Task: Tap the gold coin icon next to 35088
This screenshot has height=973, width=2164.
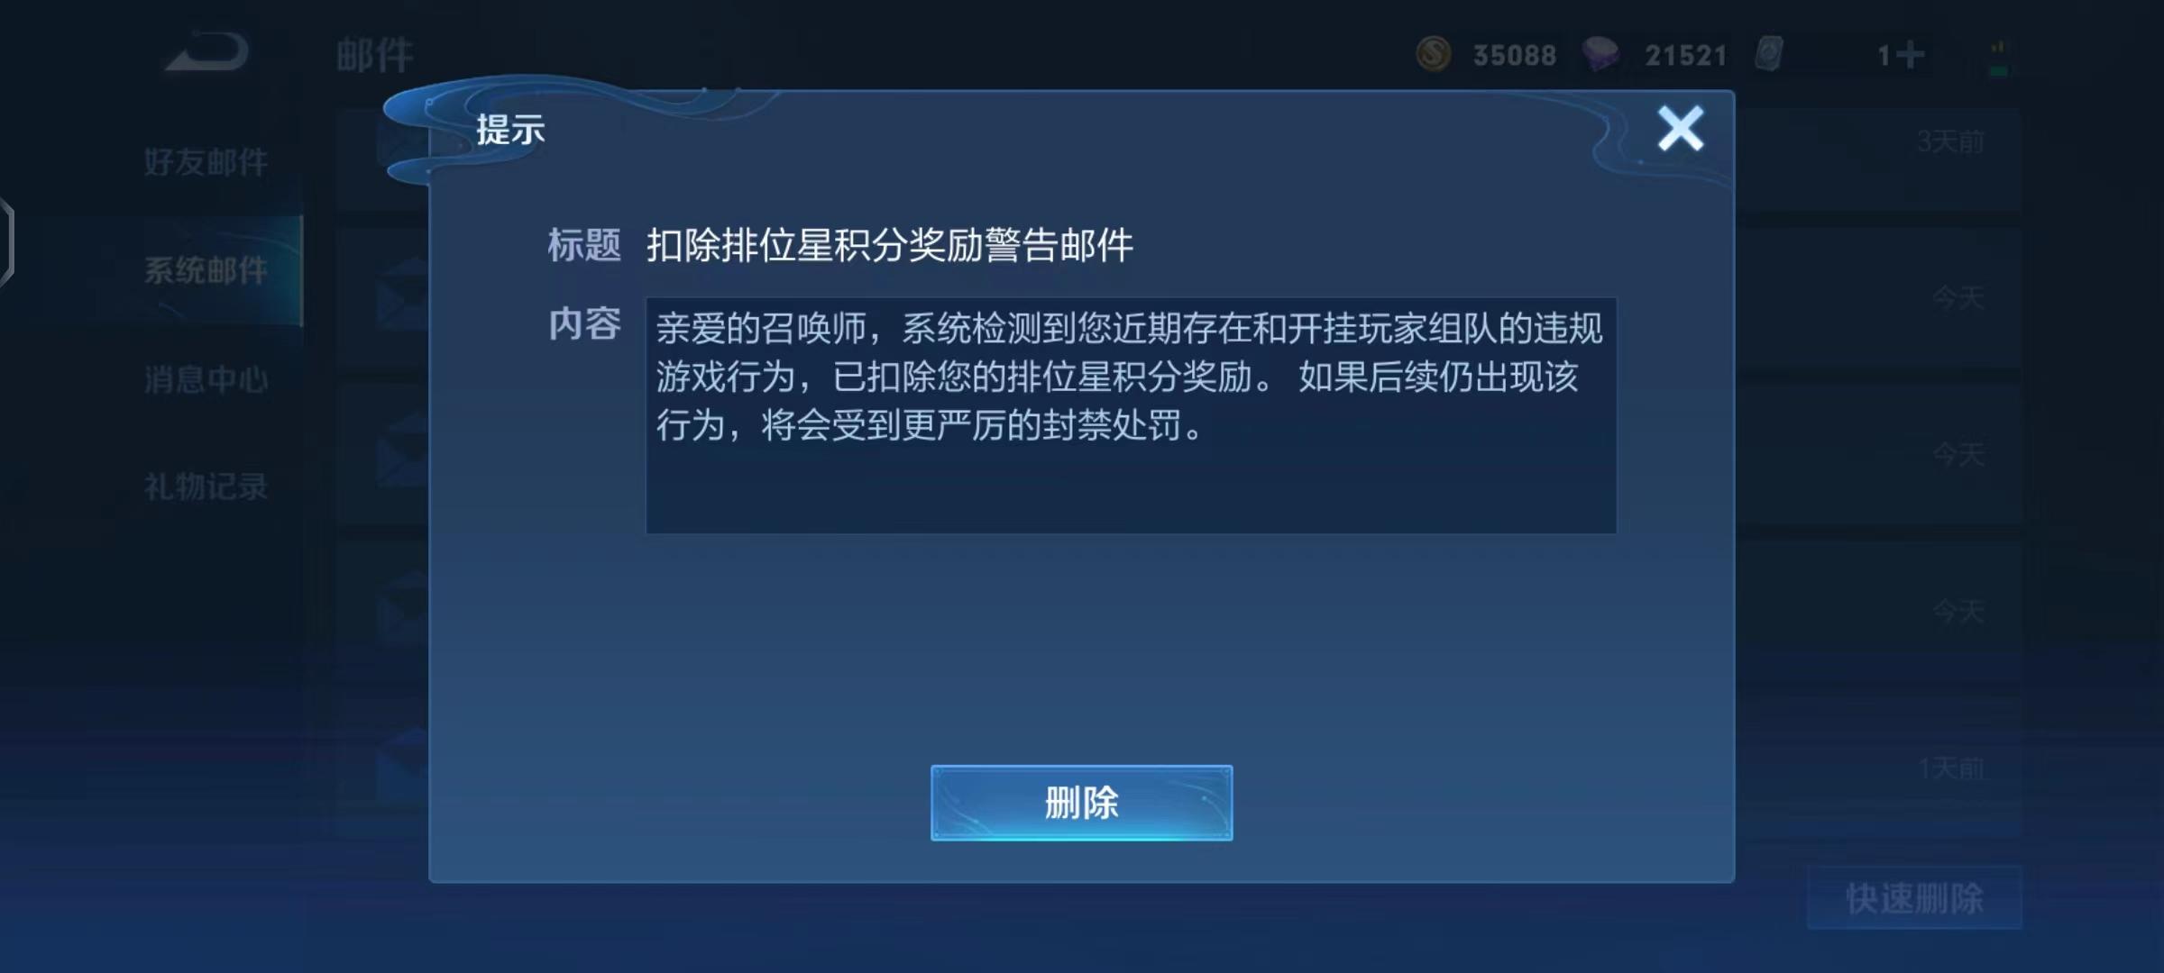Action: pyautogui.click(x=1434, y=54)
